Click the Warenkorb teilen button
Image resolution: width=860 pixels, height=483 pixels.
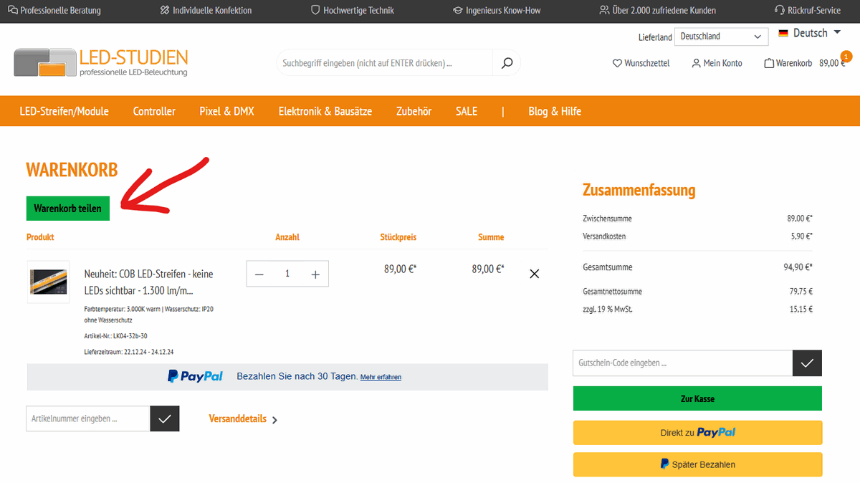coord(68,209)
